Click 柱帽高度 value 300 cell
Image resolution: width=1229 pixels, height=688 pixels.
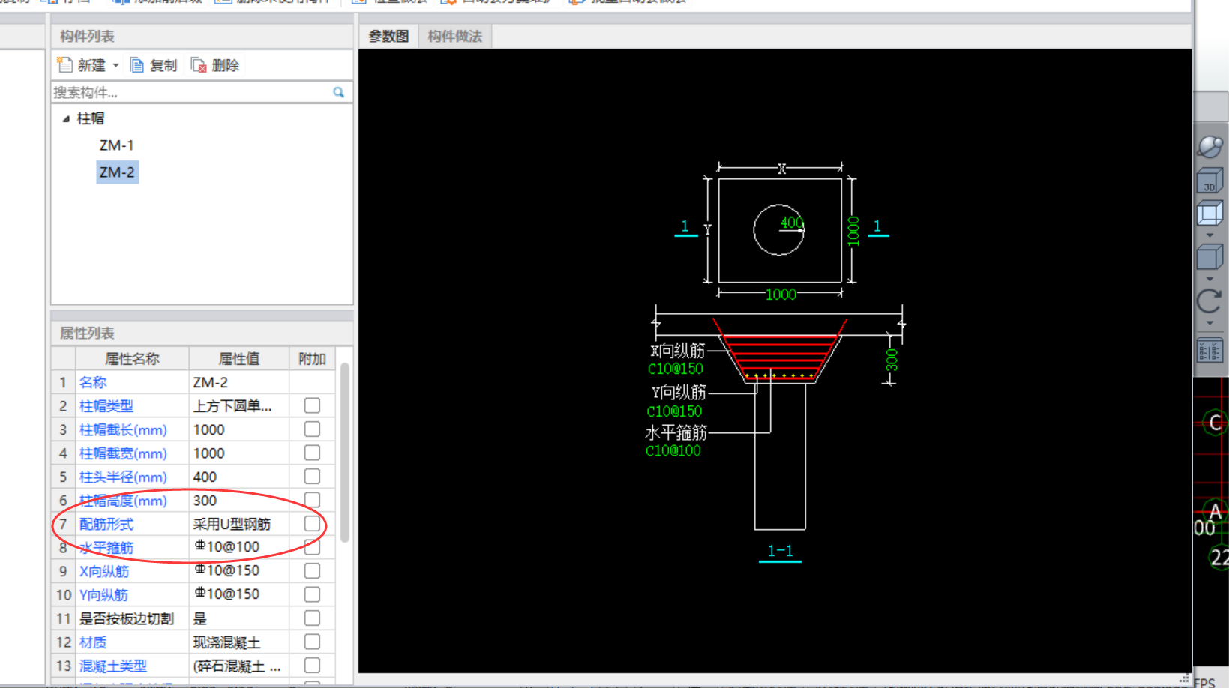238,500
